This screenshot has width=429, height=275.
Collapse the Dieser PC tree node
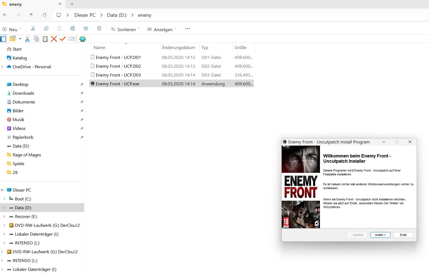[2, 190]
